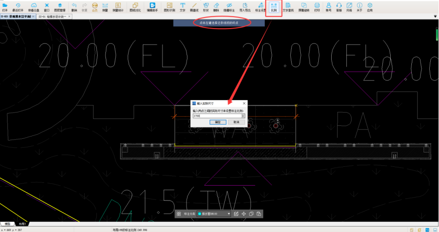Image resolution: width=439 pixels, height=232 pixels.
Task: Click the 打印 print icon
Action: [317, 6]
